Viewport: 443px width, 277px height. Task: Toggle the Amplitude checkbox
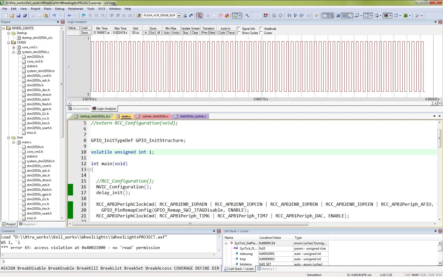click(261, 28)
